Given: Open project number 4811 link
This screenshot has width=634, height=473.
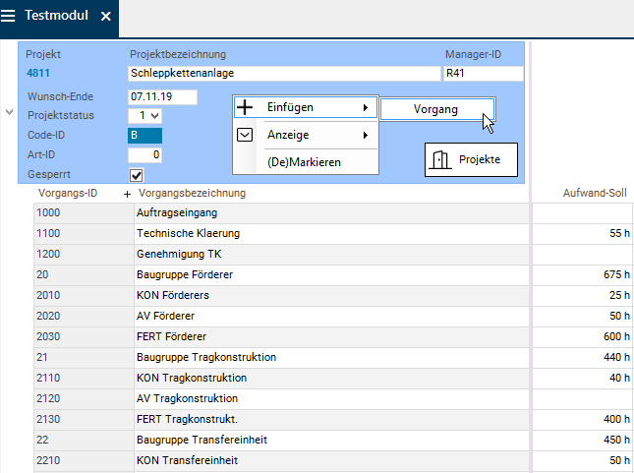Looking at the screenshot, I should [x=38, y=73].
